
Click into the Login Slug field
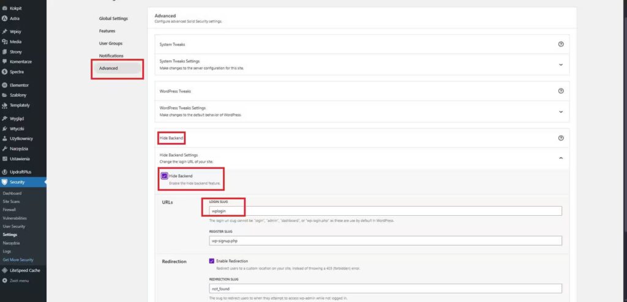tap(386, 211)
